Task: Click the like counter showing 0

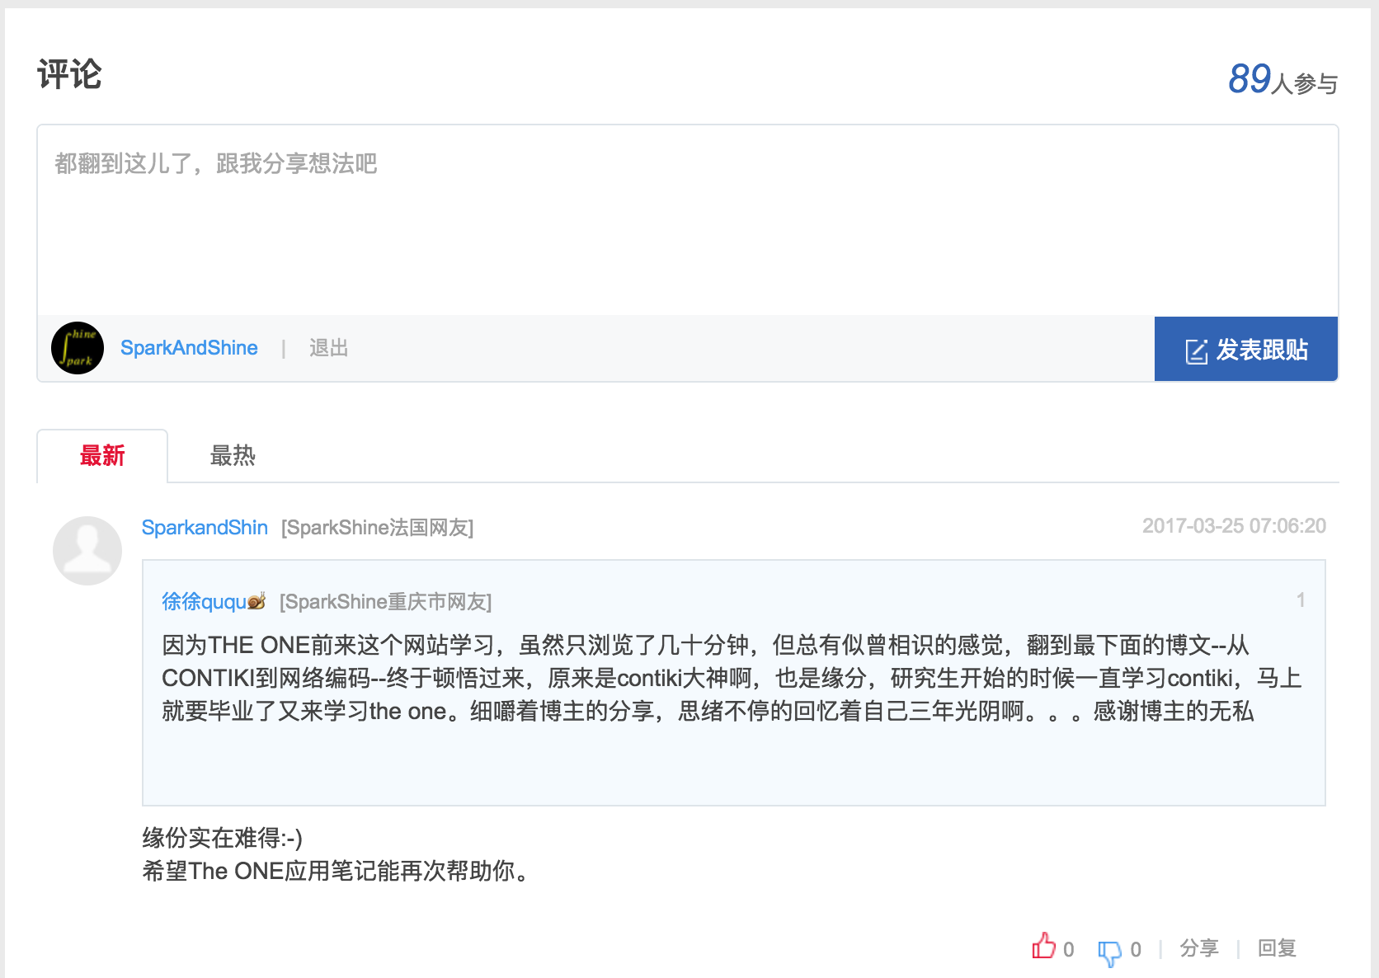Action: point(1068,950)
